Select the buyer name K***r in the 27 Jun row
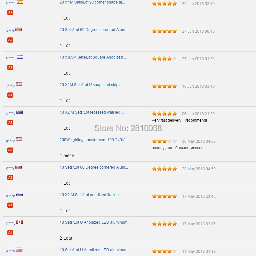 tap(10, 31)
